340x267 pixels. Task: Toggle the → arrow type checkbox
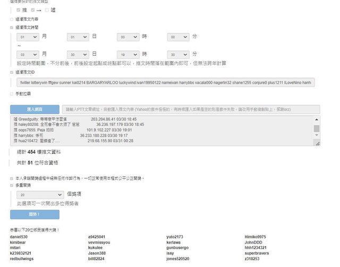(x=33, y=10)
